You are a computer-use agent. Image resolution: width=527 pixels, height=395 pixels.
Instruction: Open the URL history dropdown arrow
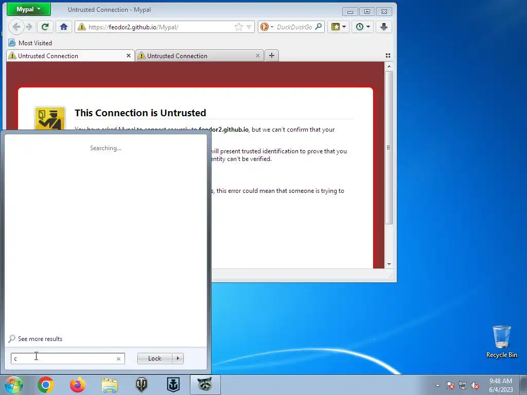tap(249, 27)
